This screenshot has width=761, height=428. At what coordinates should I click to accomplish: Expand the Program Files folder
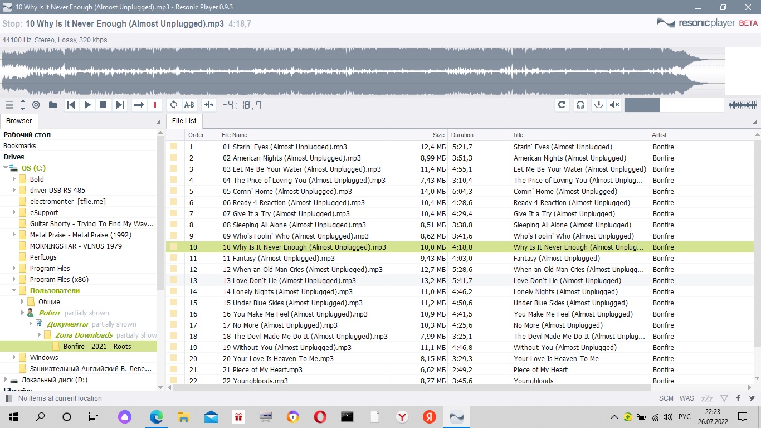coord(14,268)
